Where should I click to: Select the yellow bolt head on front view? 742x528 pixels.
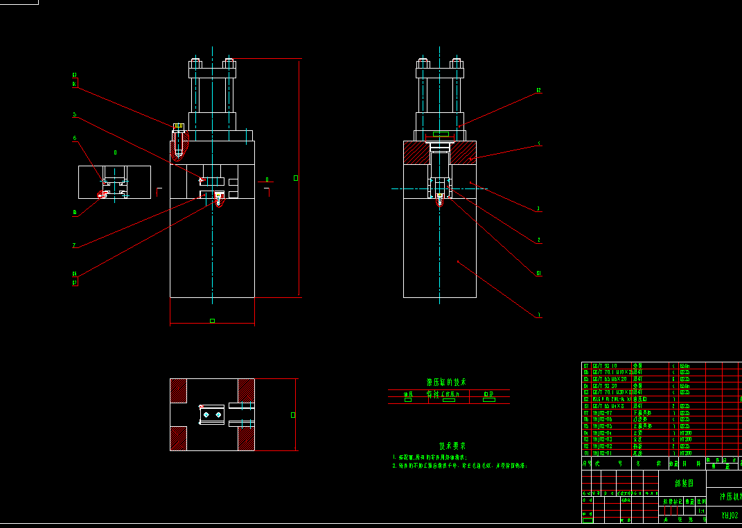pos(179,125)
